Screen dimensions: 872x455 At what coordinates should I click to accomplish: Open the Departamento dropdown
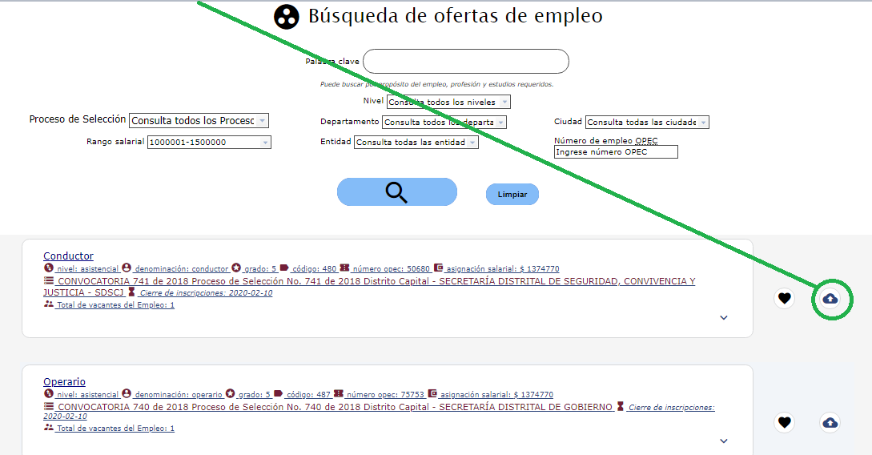[x=444, y=123]
